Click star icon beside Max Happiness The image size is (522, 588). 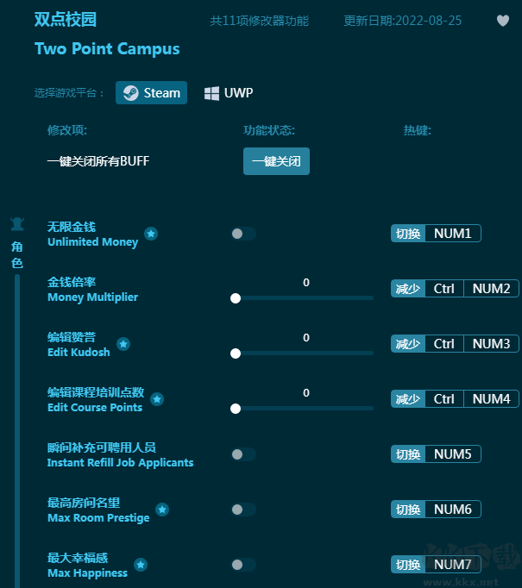point(141,565)
